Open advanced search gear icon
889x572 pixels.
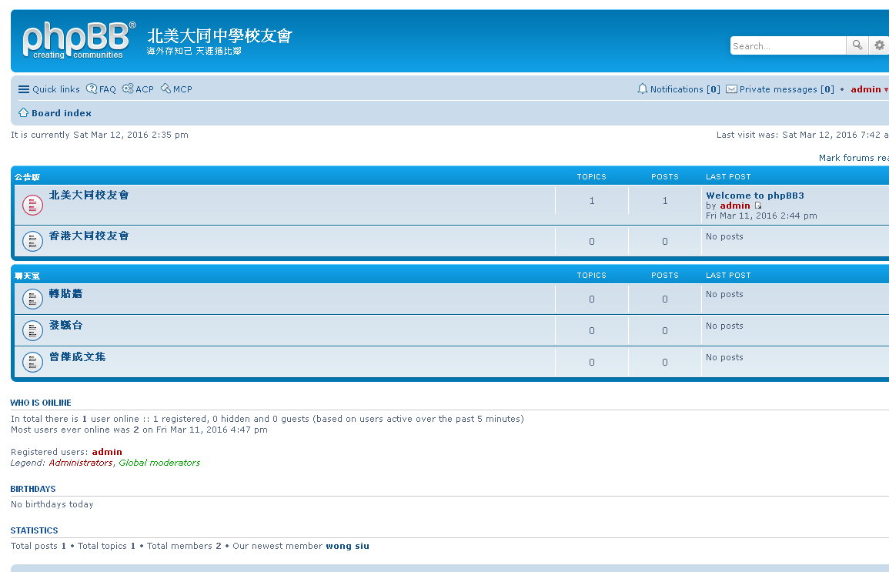point(879,46)
